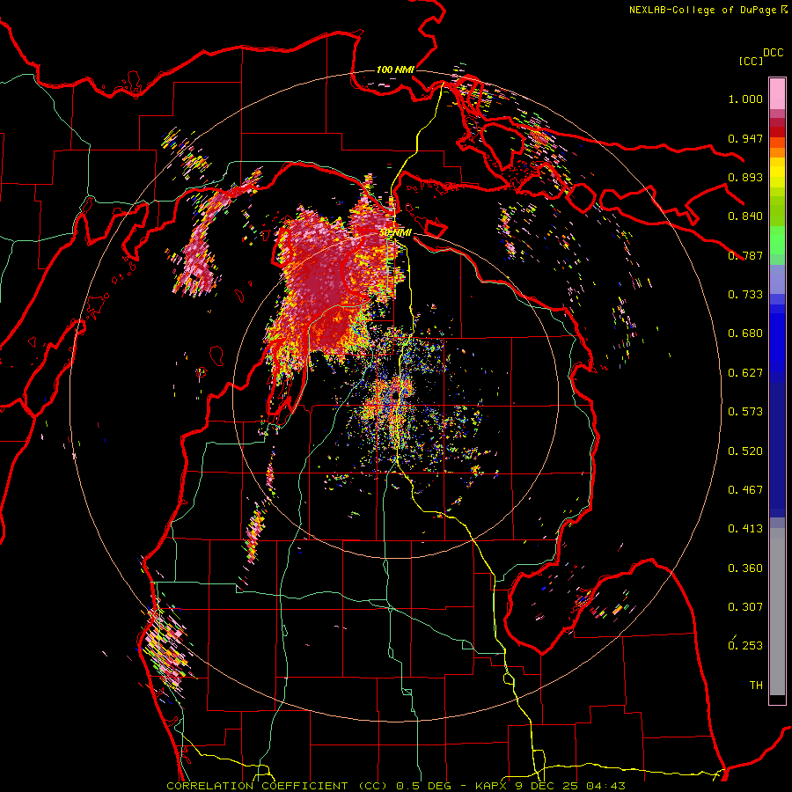792x792 pixels.
Task: Click the 50 NMI range ring label
Action: [x=395, y=233]
